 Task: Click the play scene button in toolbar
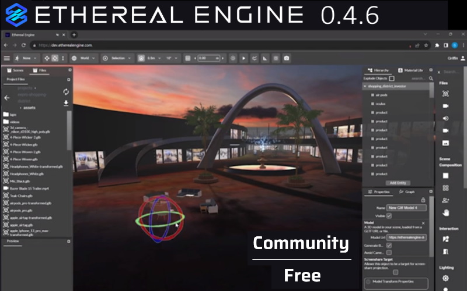[x=244, y=58]
